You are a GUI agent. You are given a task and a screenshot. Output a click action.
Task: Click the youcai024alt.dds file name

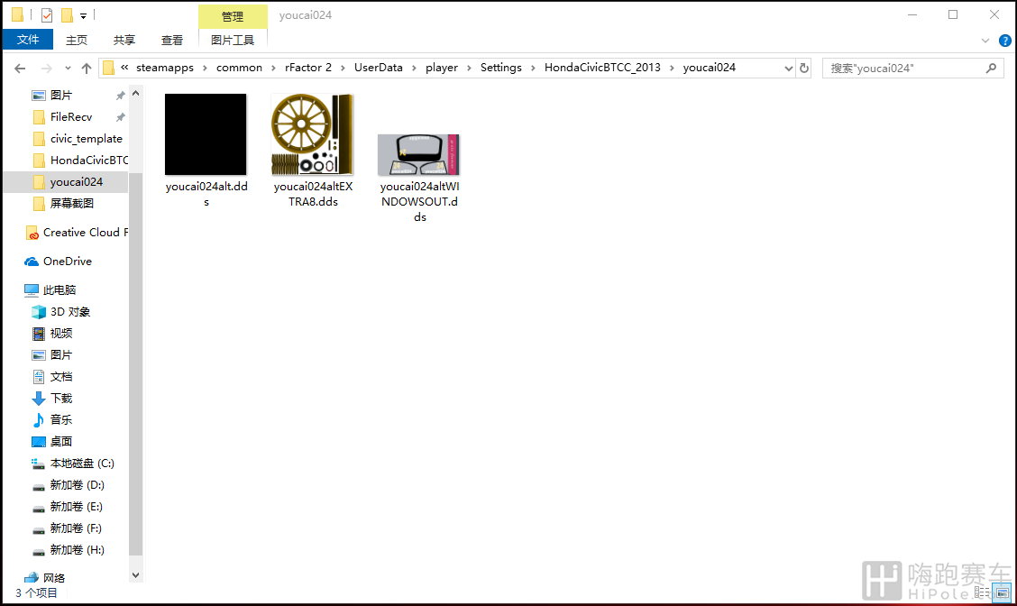click(x=206, y=194)
